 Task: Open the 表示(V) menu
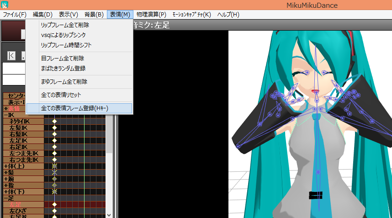point(68,15)
